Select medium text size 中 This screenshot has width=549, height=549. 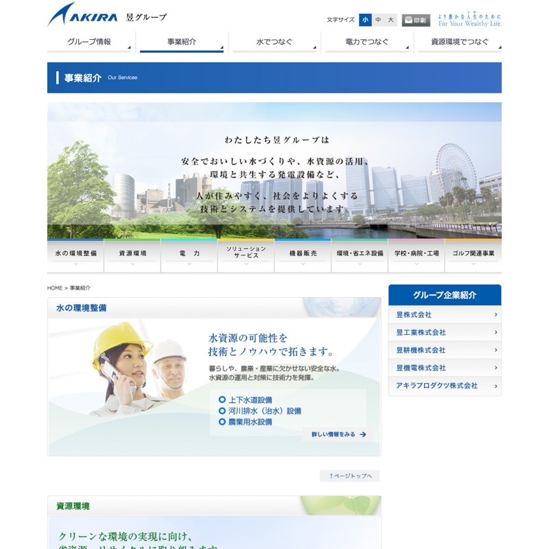click(x=378, y=20)
